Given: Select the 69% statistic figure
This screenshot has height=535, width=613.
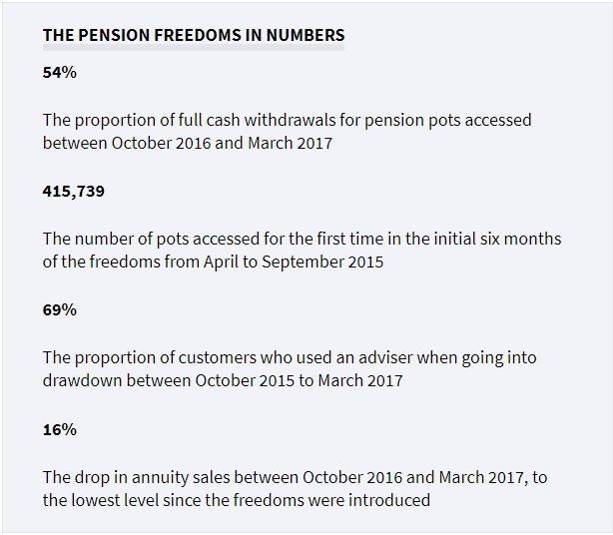Looking at the screenshot, I should pos(60,310).
